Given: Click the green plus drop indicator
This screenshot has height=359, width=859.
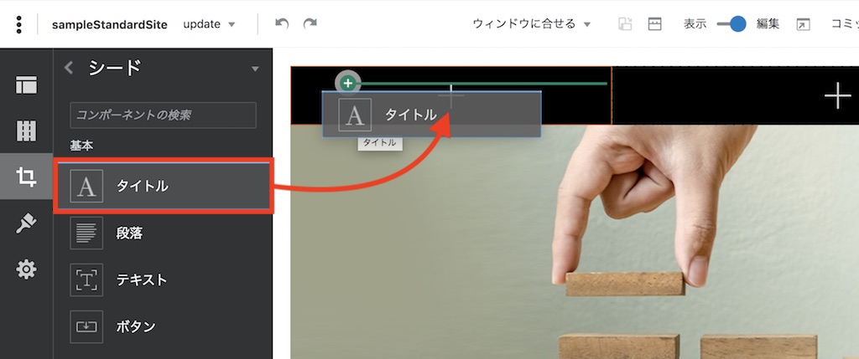Looking at the screenshot, I should coord(347,83).
